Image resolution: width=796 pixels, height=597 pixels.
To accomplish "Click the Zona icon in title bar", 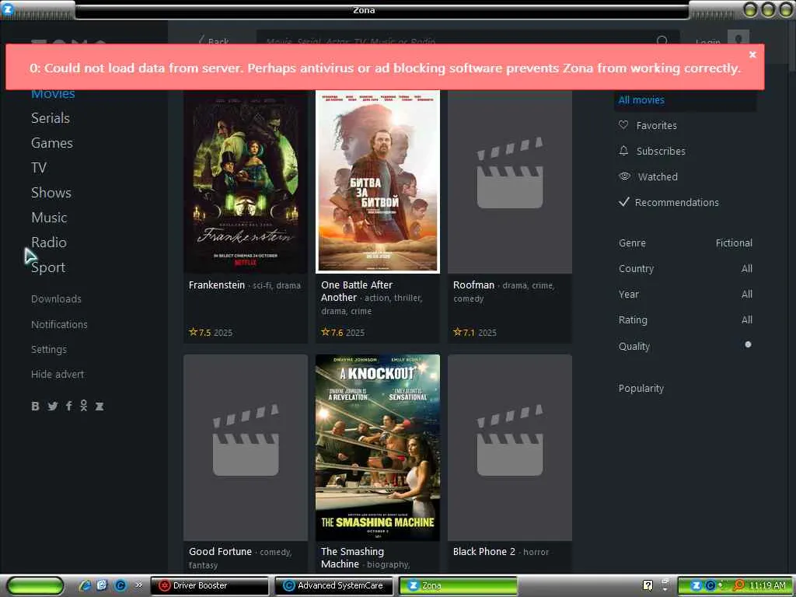I will click(x=8, y=8).
